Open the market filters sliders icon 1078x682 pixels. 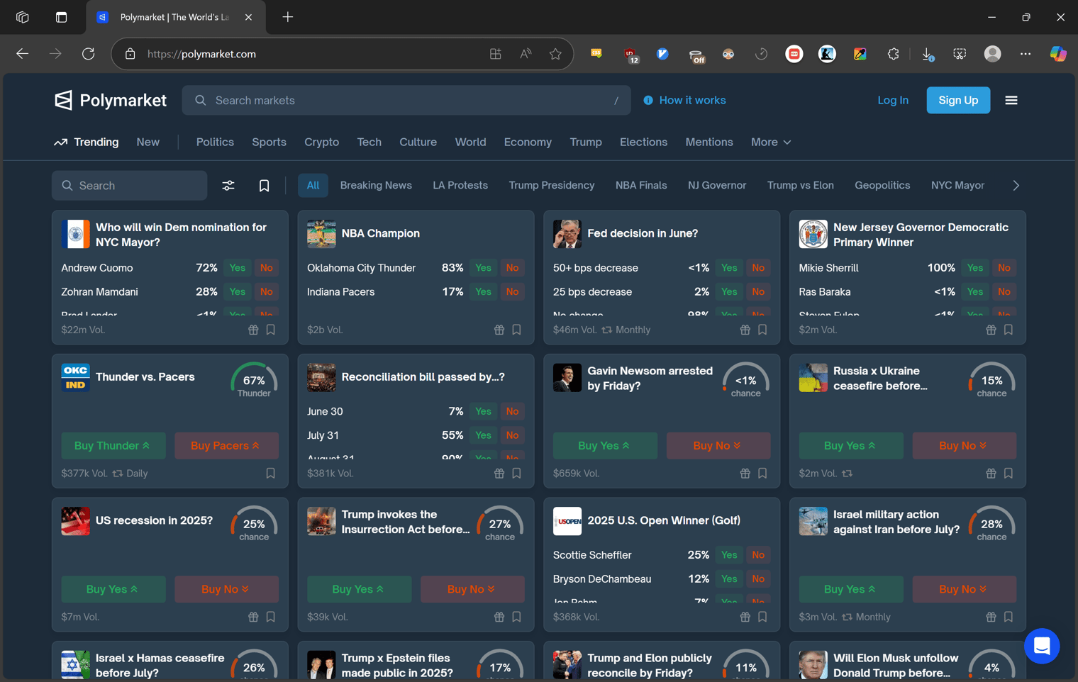pyautogui.click(x=228, y=185)
